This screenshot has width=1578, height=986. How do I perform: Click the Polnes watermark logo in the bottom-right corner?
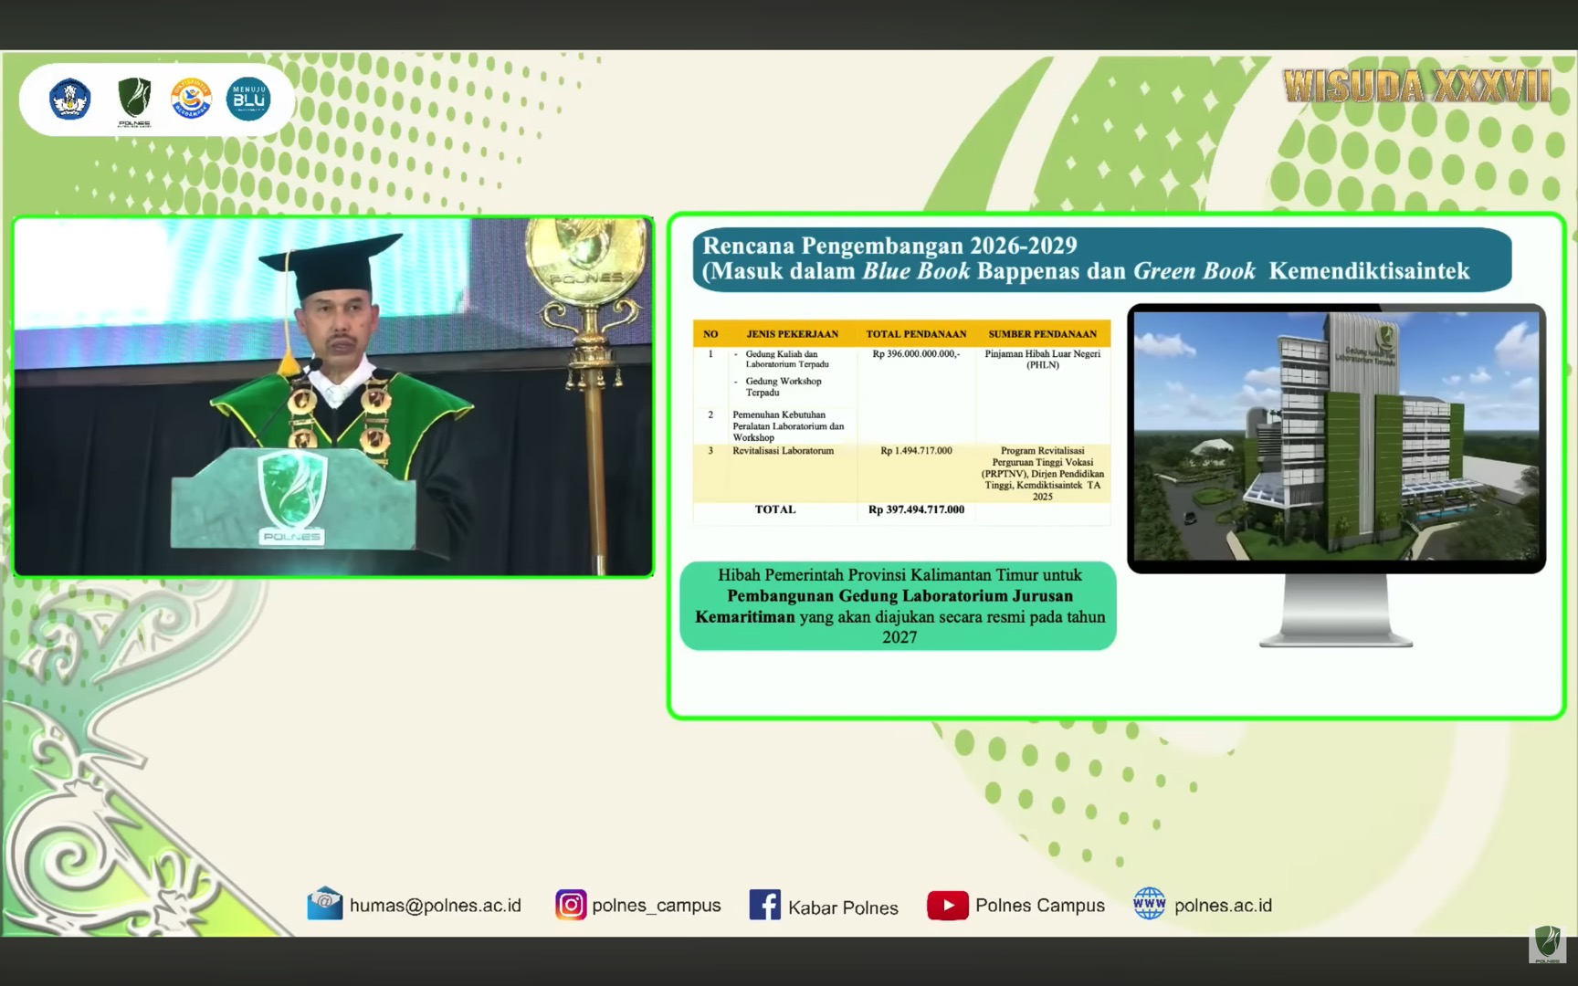[x=1547, y=944]
